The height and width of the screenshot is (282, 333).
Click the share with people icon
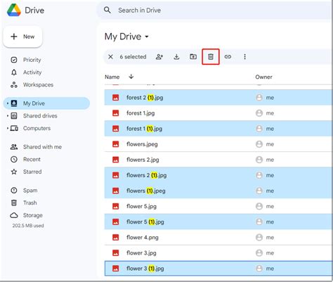click(x=159, y=57)
